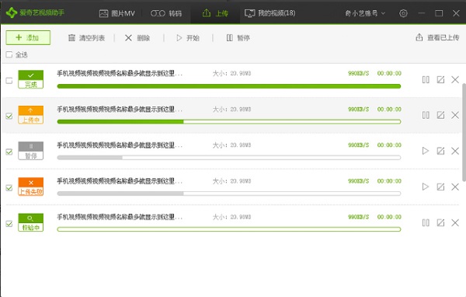Pause the 完成 row upload
Screen dimensions: 466x297
[426, 79]
